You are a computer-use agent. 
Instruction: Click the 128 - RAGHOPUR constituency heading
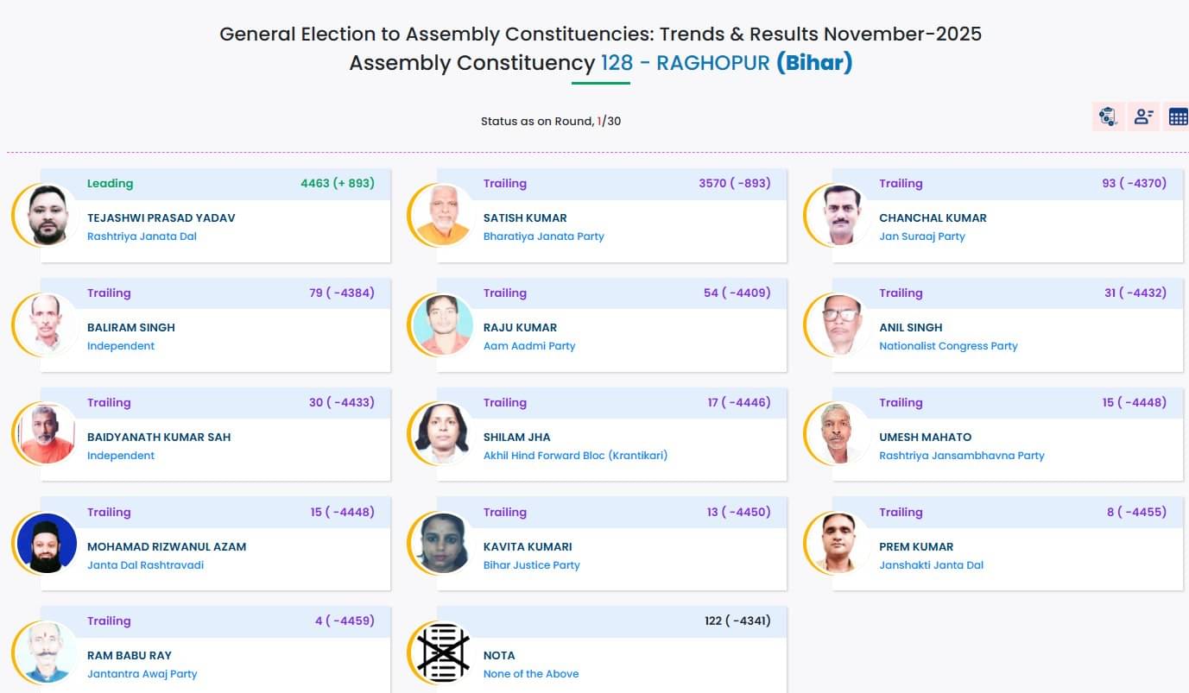pyautogui.click(x=685, y=63)
